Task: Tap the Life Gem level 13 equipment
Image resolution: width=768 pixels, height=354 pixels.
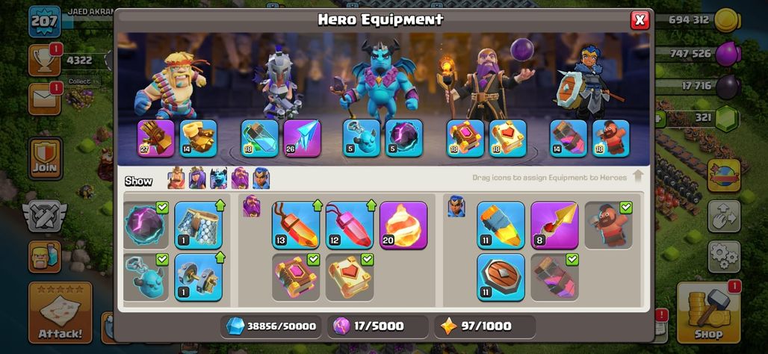Action: pyautogui.click(x=297, y=226)
